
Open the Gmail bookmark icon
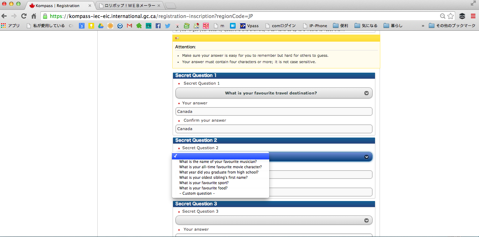point(129,26)
